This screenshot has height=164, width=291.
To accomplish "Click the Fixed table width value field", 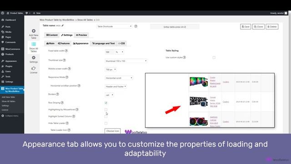I will click(109, 52).
